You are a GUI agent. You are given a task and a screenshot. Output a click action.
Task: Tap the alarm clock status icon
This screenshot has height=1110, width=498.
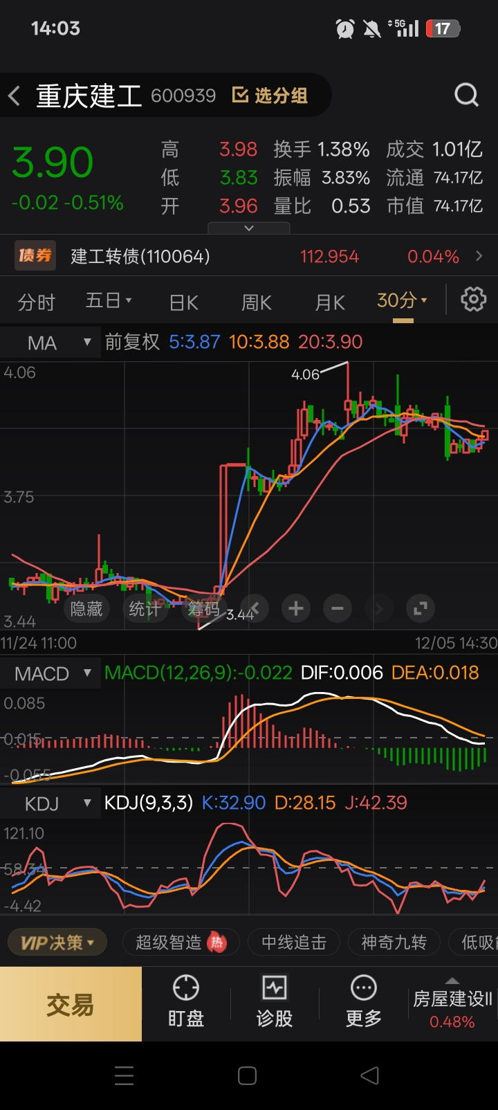pos(344,28)
